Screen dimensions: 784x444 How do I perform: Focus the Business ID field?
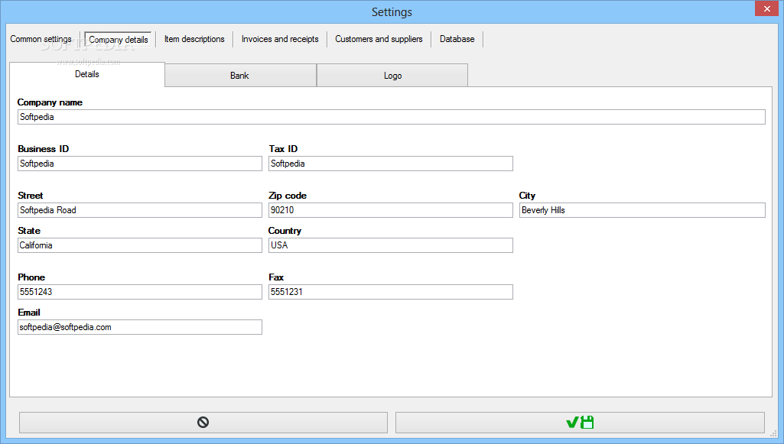(x=140, y=164)
